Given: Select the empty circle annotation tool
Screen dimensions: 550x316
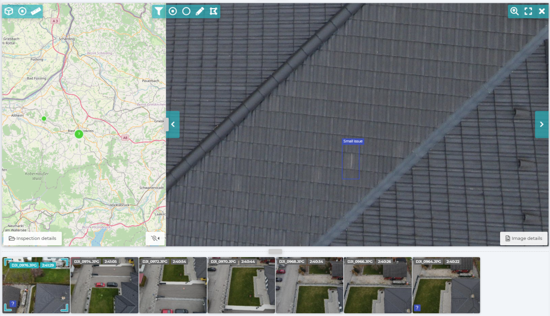Looking at the screenshot, I should [186, 11].
